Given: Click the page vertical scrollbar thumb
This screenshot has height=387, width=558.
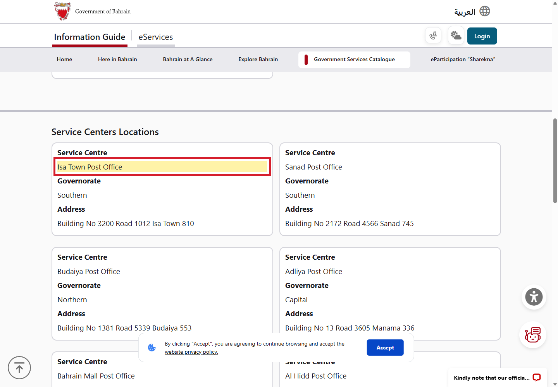Looking at the screenshot, I should [555, 161].
